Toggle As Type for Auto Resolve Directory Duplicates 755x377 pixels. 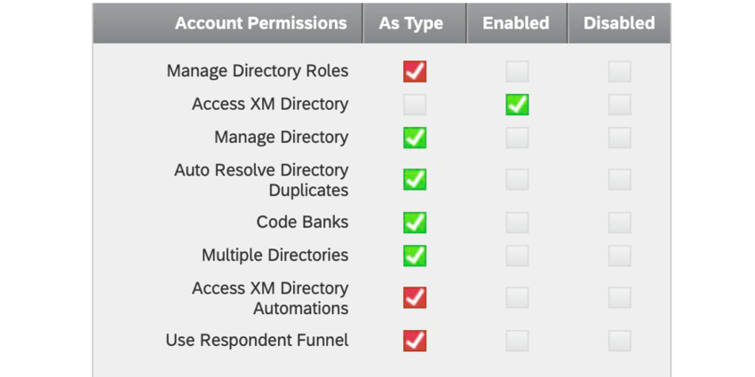tap(415, 179)
